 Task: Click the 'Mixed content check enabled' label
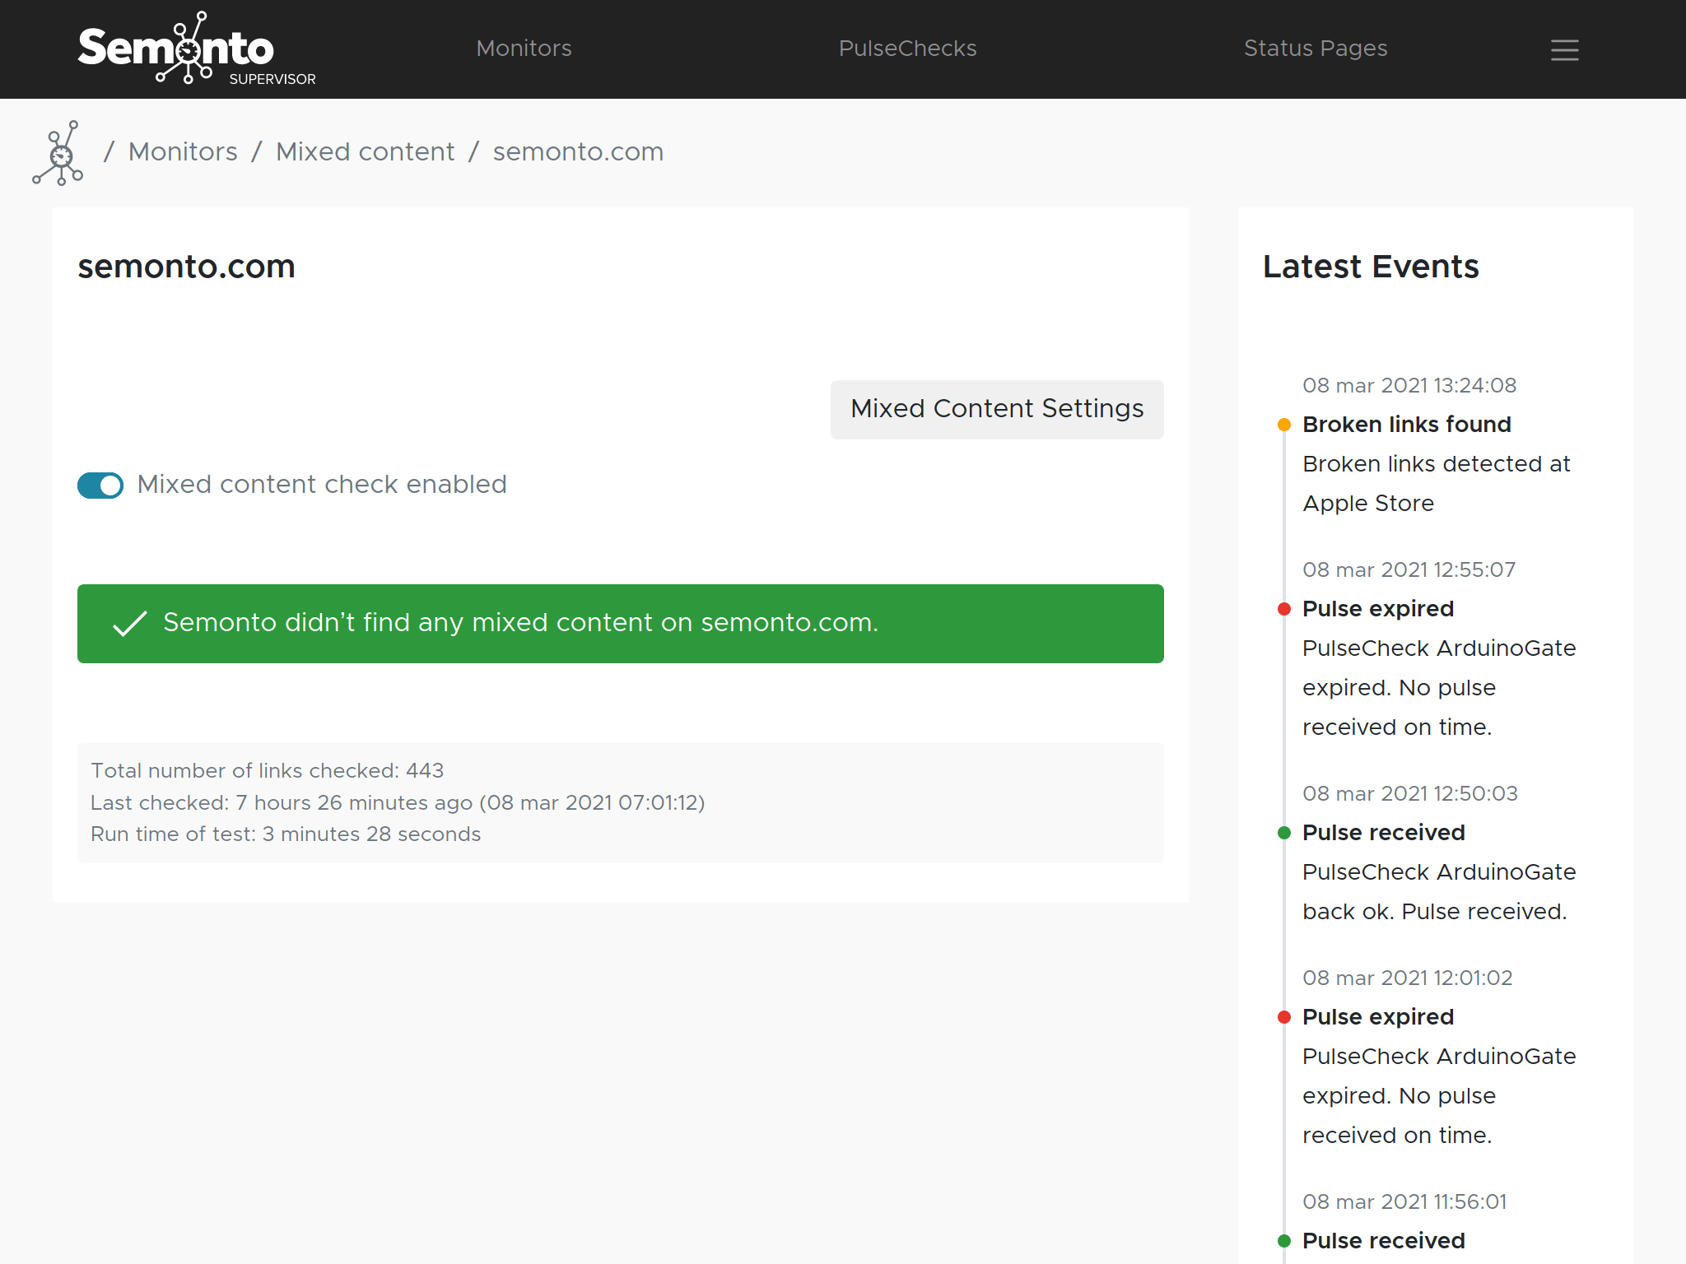click(322, 485)
